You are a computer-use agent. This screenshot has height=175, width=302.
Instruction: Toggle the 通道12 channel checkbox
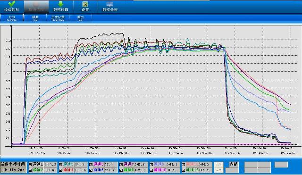[x=184, y=170]
